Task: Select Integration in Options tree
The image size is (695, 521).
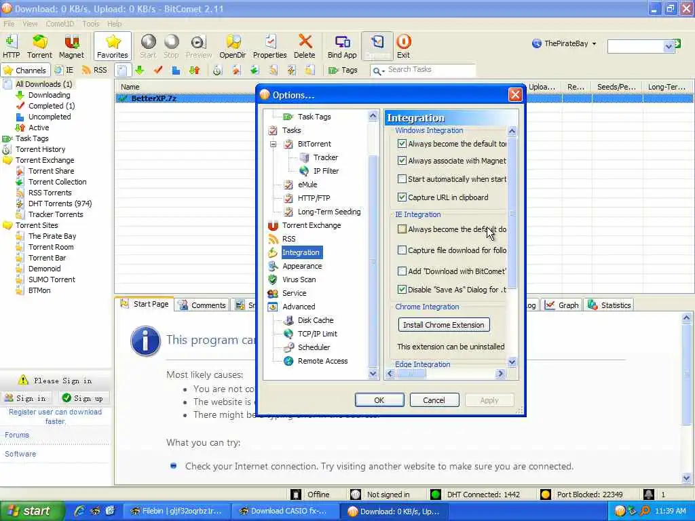Action: tap(301, 252)
